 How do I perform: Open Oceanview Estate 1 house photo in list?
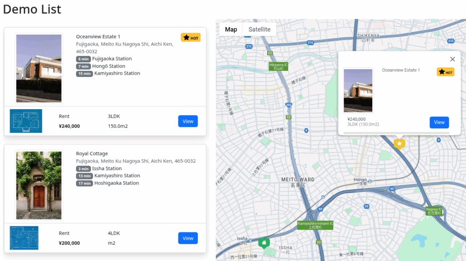[39, 68]
